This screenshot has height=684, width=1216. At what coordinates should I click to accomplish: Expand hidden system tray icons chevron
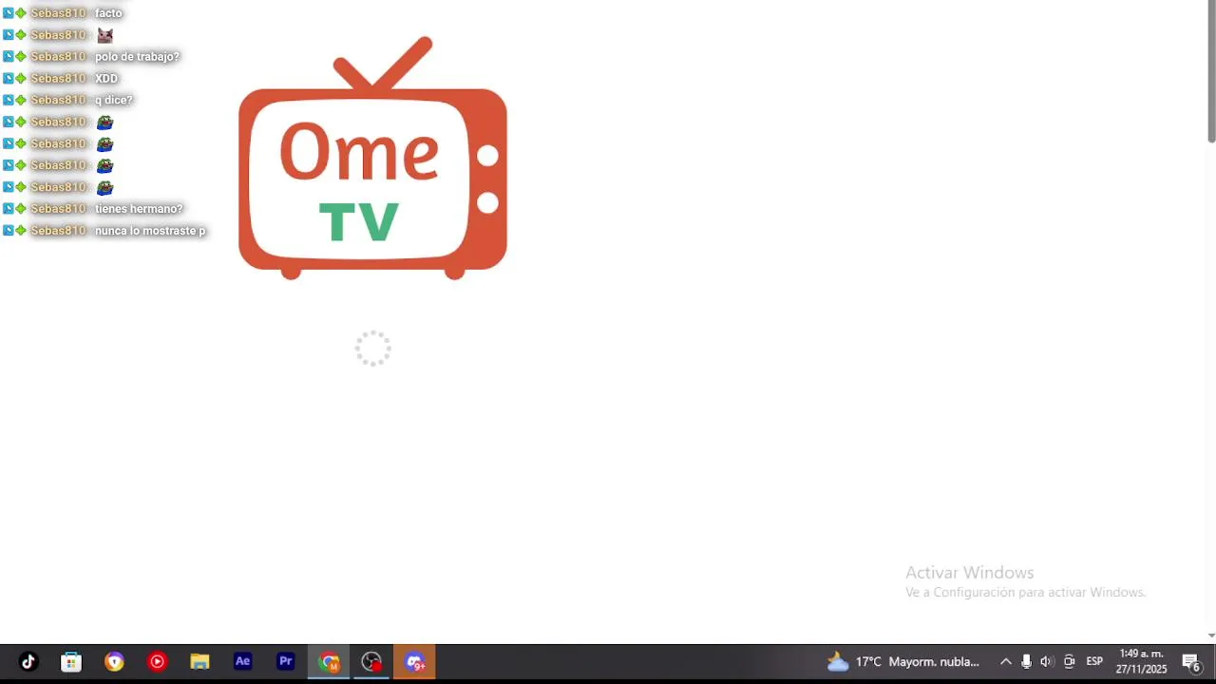(1005, 662)
